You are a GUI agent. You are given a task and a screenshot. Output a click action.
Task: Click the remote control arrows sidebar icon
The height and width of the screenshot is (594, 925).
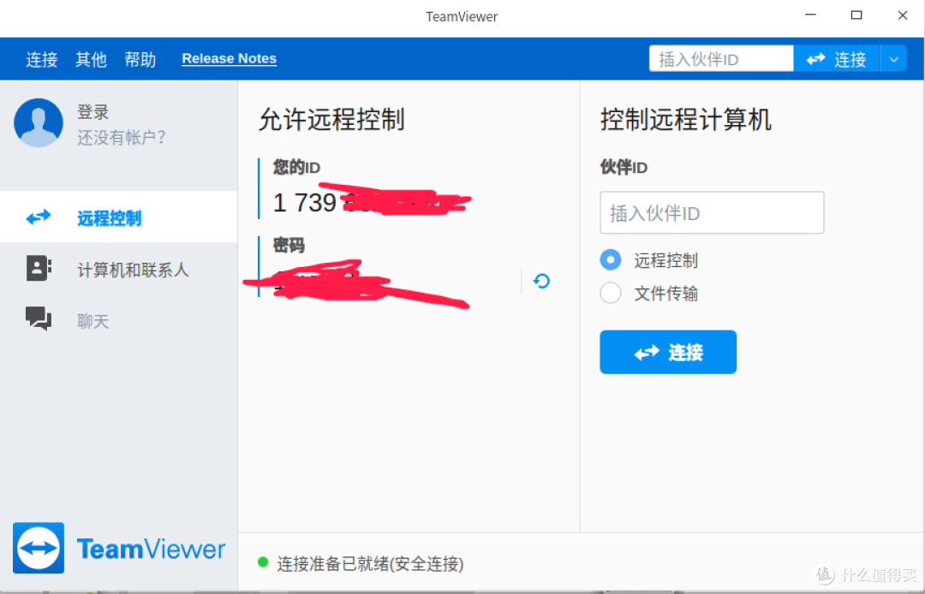[39, 217]
